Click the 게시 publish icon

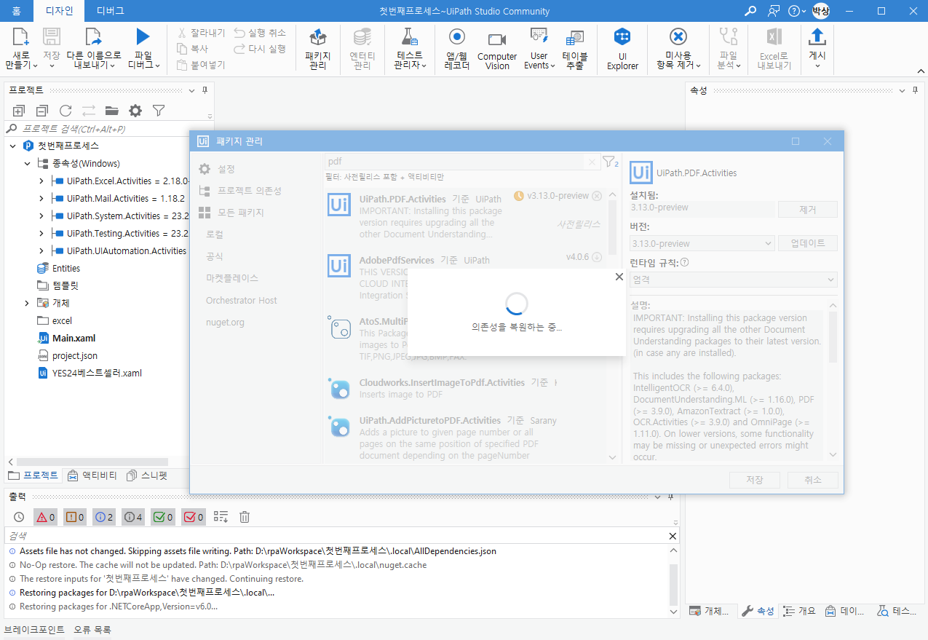click(817, 37)
